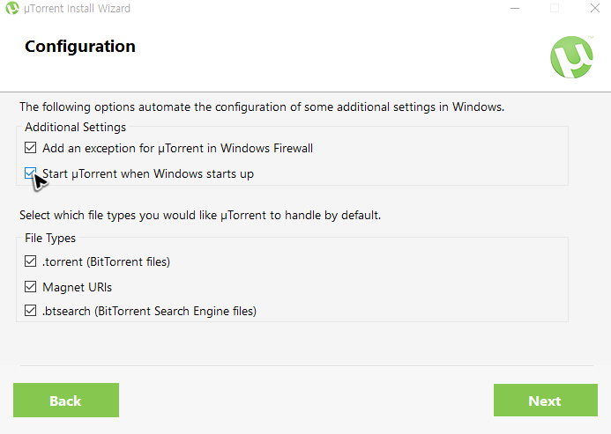Continue the wizard with Next button

coord(546,401)
